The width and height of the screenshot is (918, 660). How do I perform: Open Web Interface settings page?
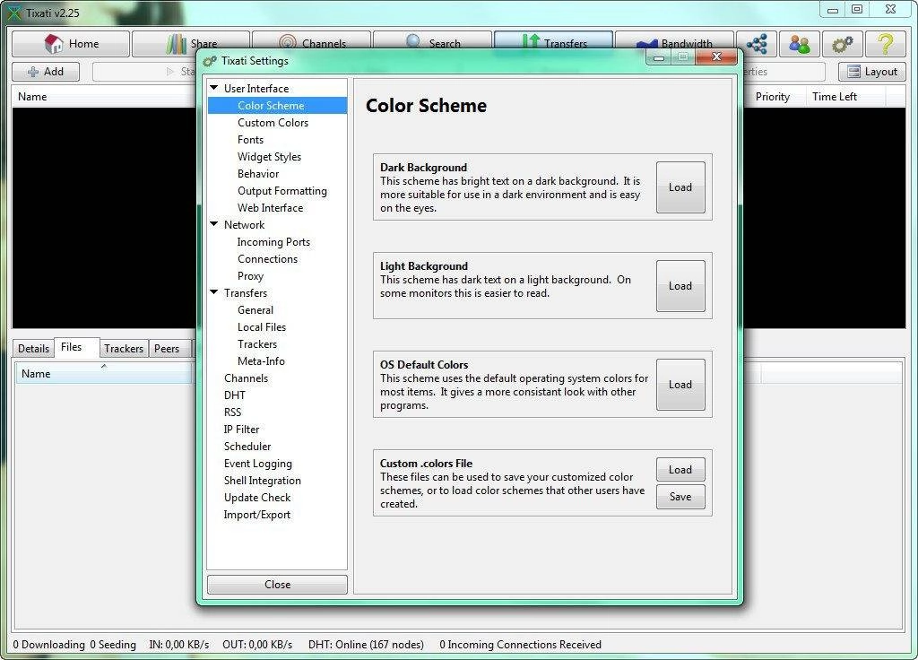point(271,208)
